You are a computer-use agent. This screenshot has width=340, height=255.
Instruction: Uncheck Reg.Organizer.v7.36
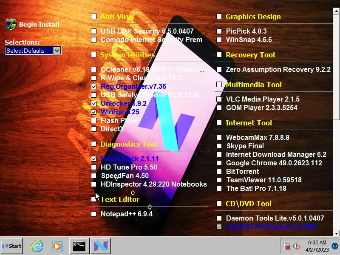pos(93,86)
